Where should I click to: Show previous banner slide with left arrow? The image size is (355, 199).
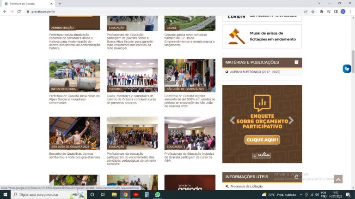233,121
